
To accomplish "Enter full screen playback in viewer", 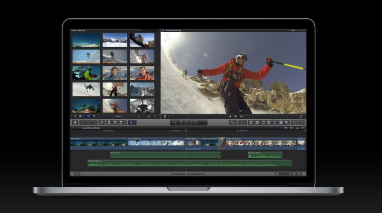I will [301, 116].
